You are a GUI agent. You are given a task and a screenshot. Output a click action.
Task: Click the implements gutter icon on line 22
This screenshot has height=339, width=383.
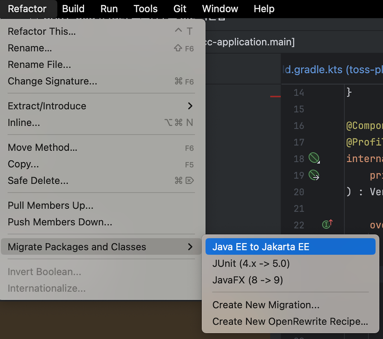click(x=327, y=224)
